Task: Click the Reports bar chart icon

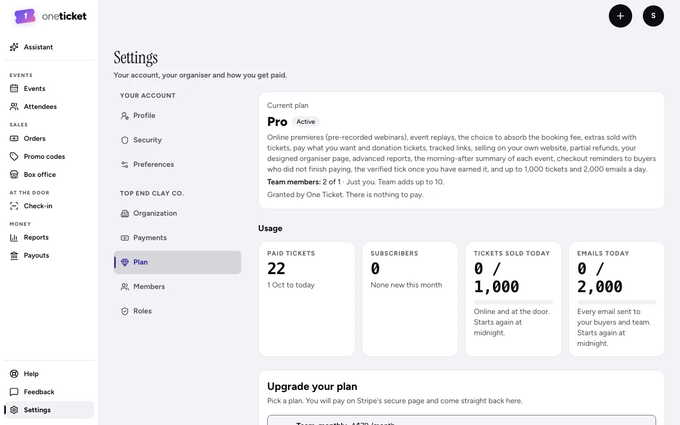Action: [x=14, y=237]
